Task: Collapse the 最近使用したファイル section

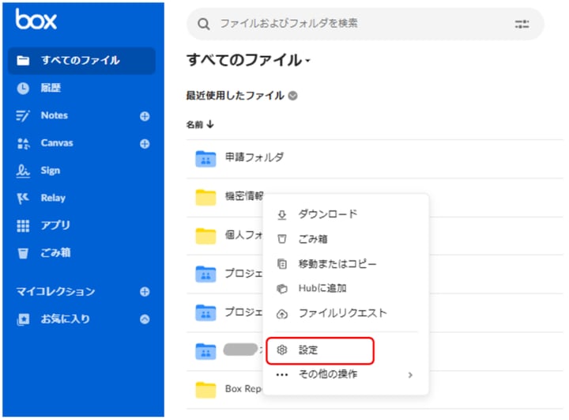Action: [293, 96]
